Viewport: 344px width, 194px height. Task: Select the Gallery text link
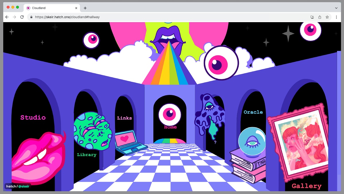click(x=306, y=186)
